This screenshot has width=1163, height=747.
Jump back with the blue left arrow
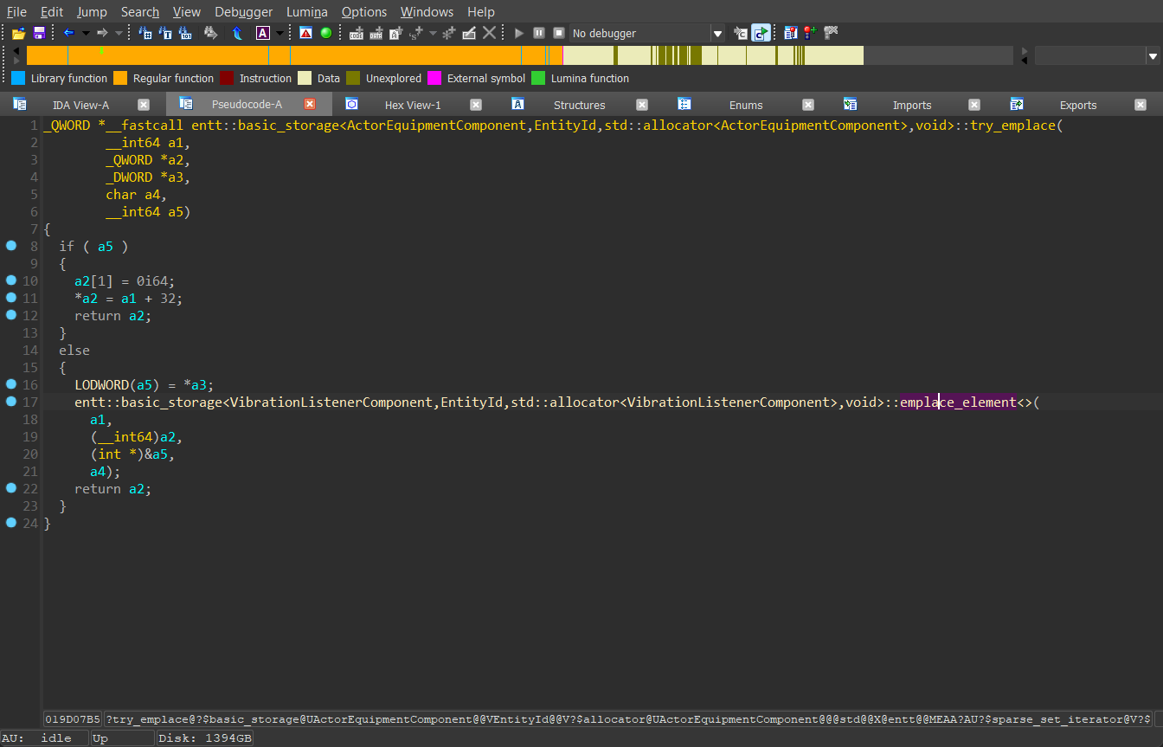click(68, 33)
